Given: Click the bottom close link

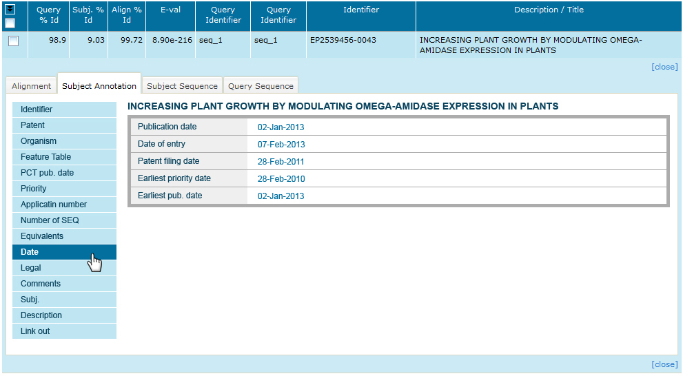Looking at the screenshot, I should [664, 364].
